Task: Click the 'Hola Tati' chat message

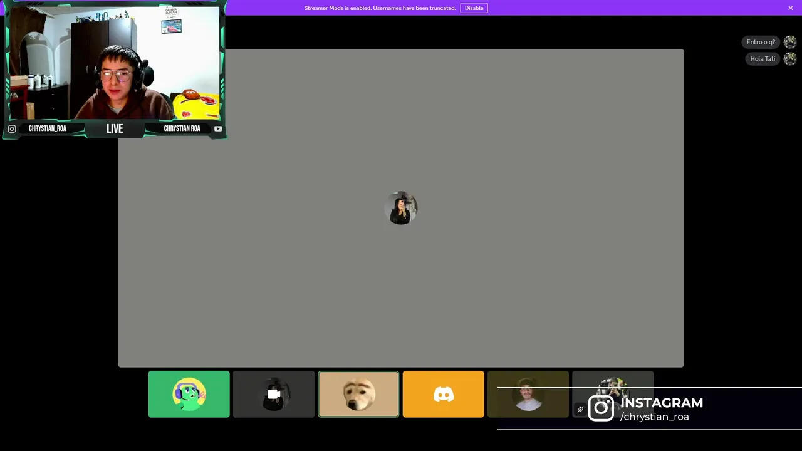Action: pos(763,59)
